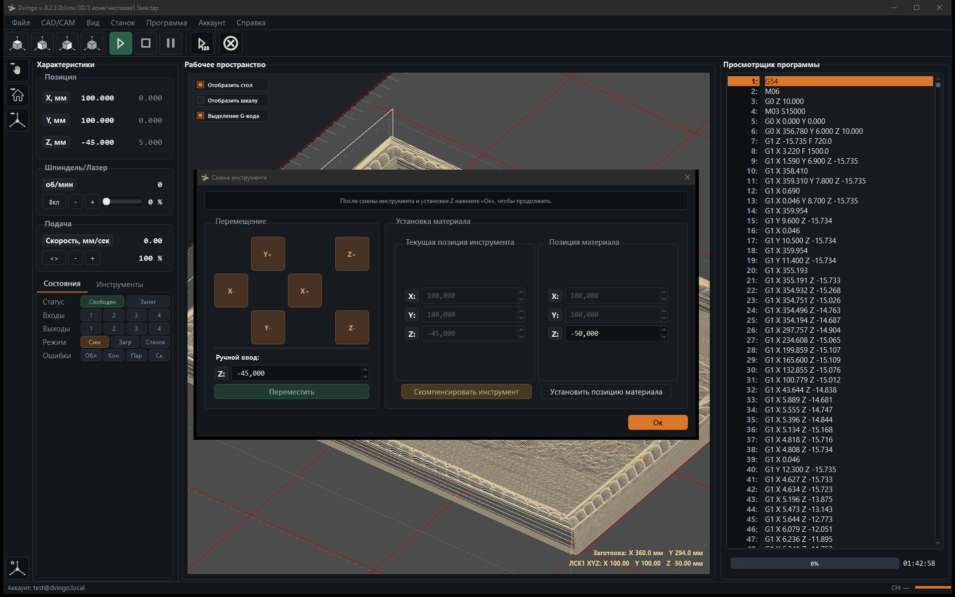This screenshot has width=955, height=597.
Task: Open the Станок menu
Action: coord(123,23)
